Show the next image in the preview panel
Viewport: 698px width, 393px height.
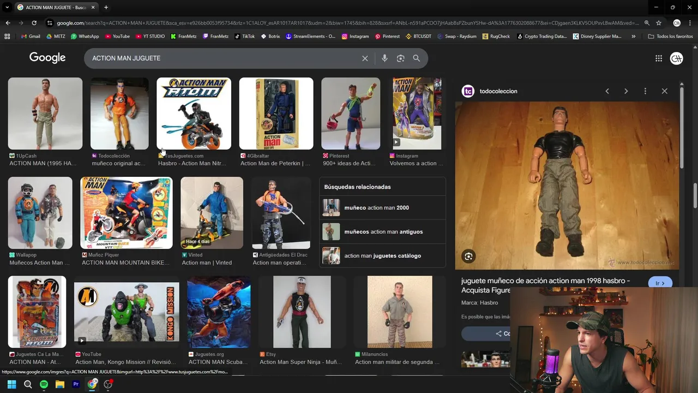click(626, 91)
